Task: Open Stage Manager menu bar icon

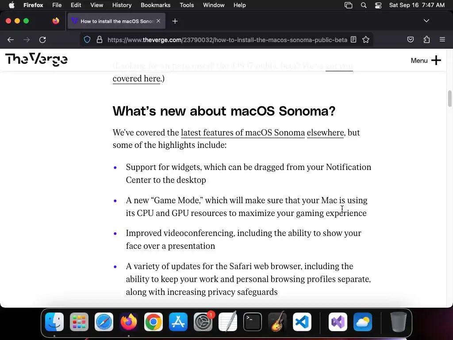Action: pyautogui.click(x=349, y=5)
